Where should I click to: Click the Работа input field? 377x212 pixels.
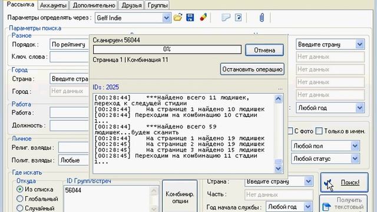[x=70, y=112]
